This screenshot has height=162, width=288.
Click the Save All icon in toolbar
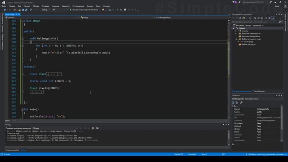coord(26,10)
